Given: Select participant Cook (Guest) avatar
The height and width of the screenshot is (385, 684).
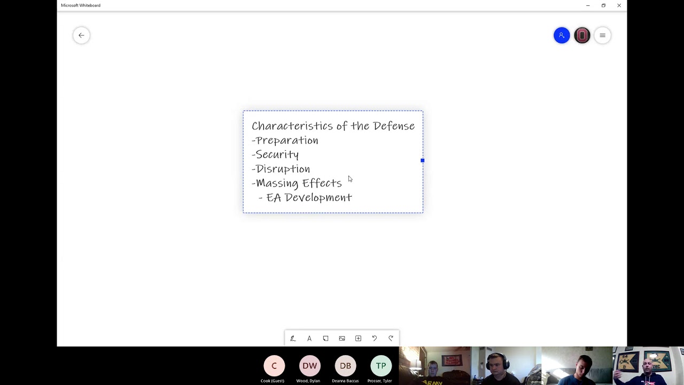Looking at the screenshot, I should coord(274,366).
